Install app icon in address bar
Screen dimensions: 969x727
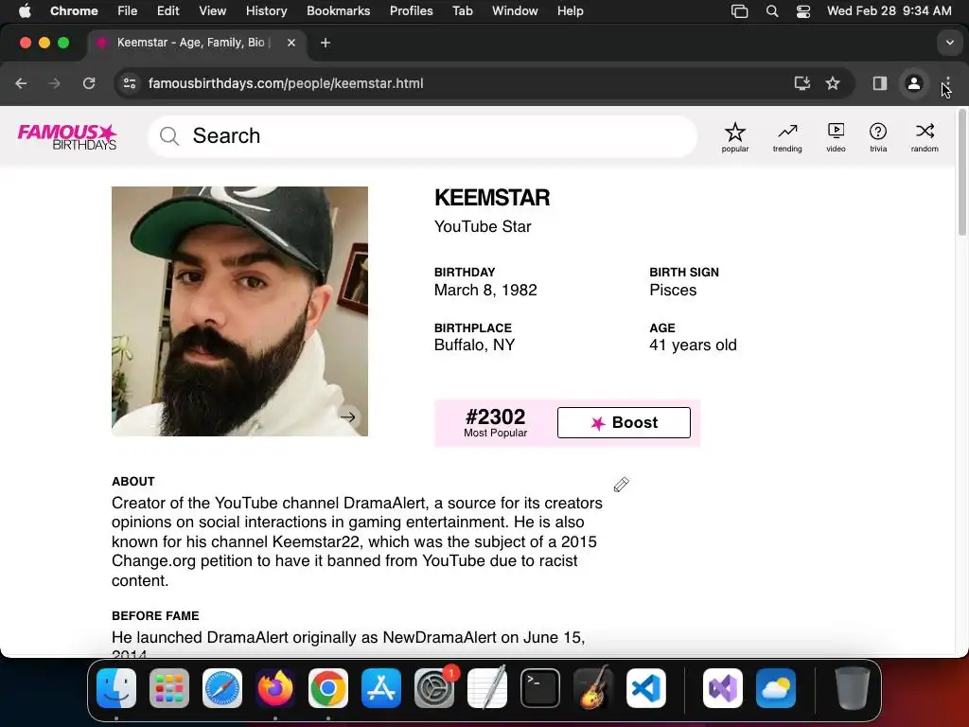click(802, 83)
